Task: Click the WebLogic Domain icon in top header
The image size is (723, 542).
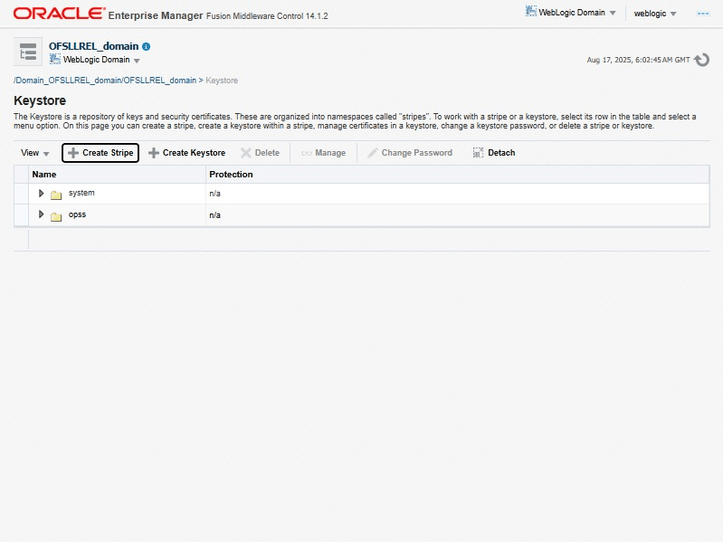Action: [x=531, y=11]
